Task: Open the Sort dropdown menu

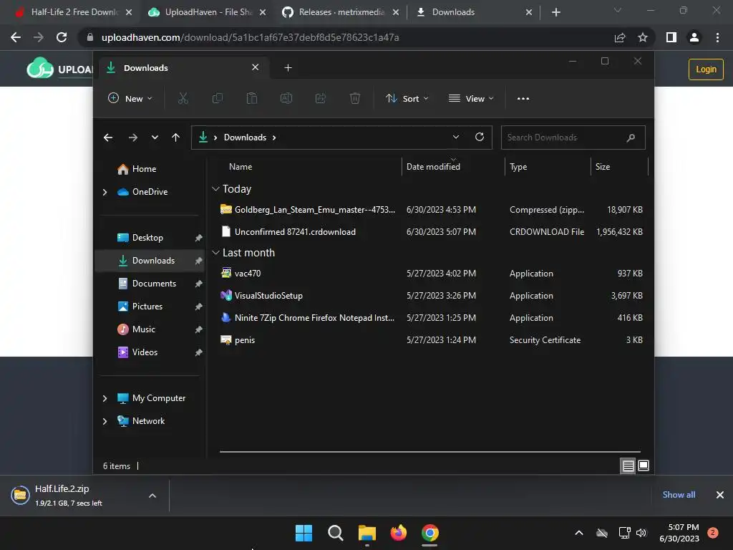Action: [x=407, y=99]
